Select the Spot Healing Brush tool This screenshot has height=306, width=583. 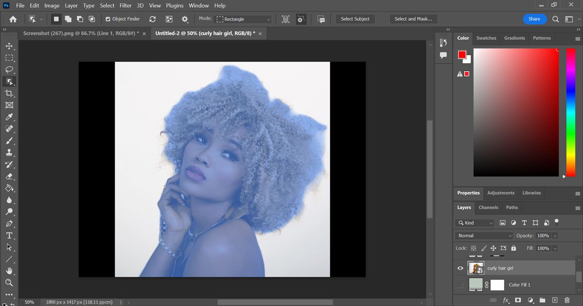pos(9,129)
